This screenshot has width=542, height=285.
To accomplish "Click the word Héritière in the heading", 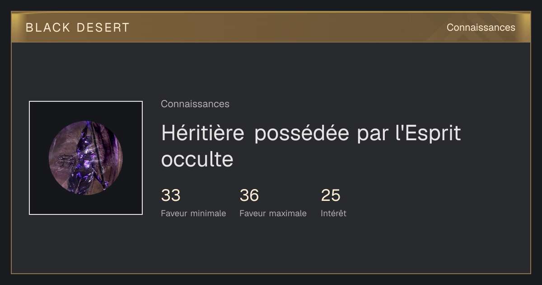I will [203, 133].
